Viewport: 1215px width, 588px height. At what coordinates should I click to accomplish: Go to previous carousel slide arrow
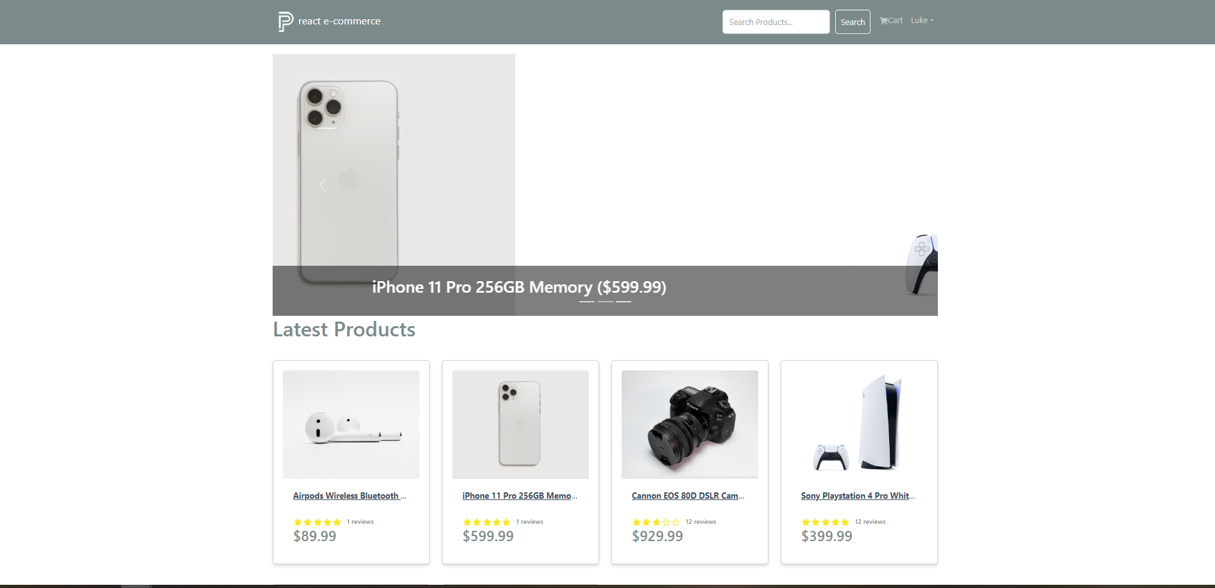323,185
